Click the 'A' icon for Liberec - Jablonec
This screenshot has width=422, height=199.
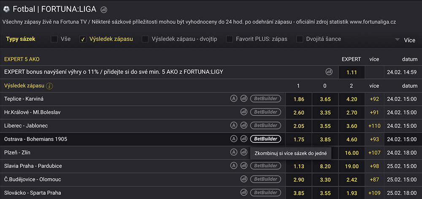(234, 125)
